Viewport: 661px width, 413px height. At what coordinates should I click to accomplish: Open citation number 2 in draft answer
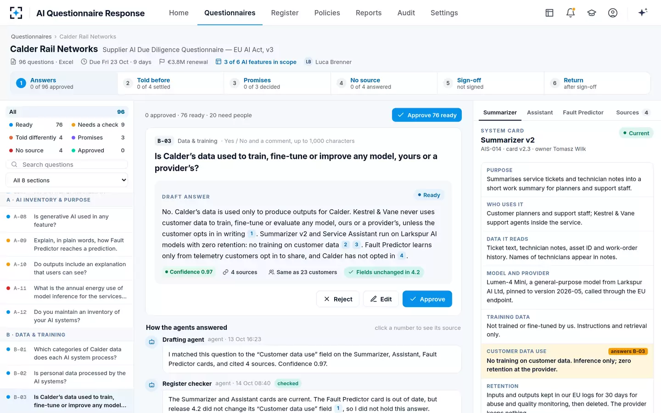point(346,245)
